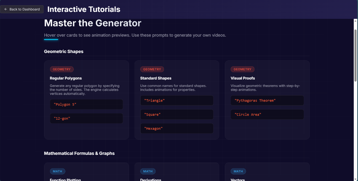
Task: Click MATH badge above Function Plotting
Action: point(57,171)
